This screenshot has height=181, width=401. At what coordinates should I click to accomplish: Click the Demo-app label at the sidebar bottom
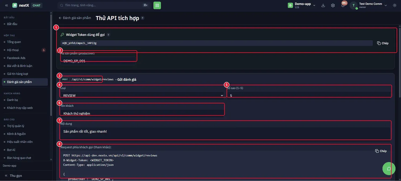point(10,166)
